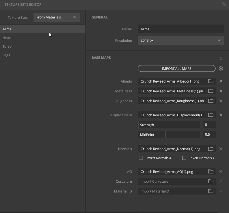Viewport: 229px width, 213px height.
Task: Enable Invert Normals X checkbox
Action: tap(141, 158)
